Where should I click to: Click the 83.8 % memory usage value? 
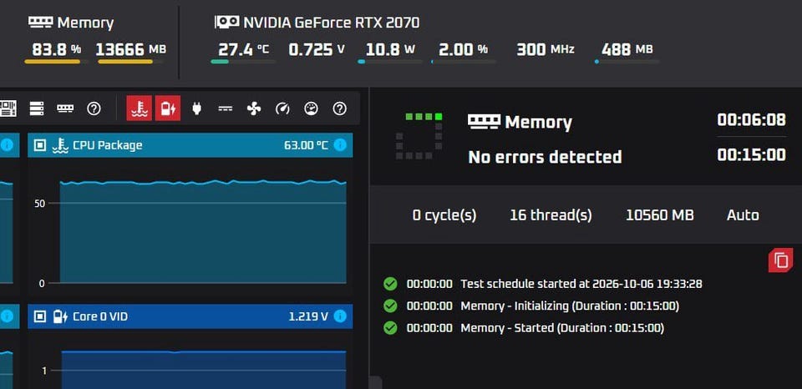56,49
